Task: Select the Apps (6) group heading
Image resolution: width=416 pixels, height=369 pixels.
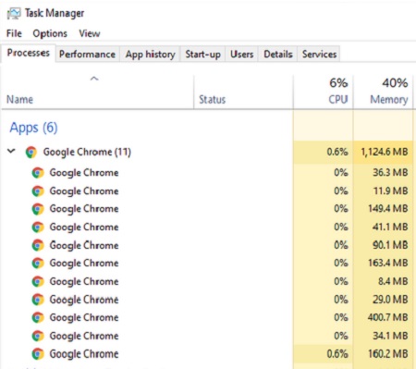Action: (33, 128)
